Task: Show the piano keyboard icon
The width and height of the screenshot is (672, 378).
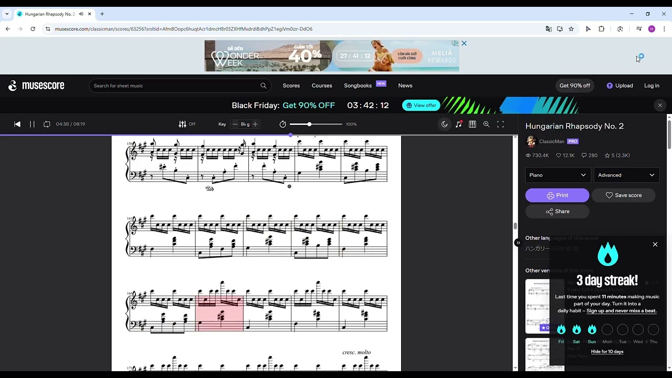Action: click(x=472, y=124)
